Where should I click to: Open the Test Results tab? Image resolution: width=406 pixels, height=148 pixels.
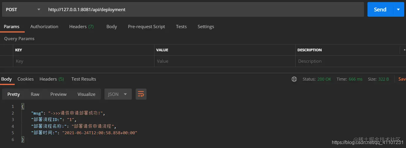(84, 79)
